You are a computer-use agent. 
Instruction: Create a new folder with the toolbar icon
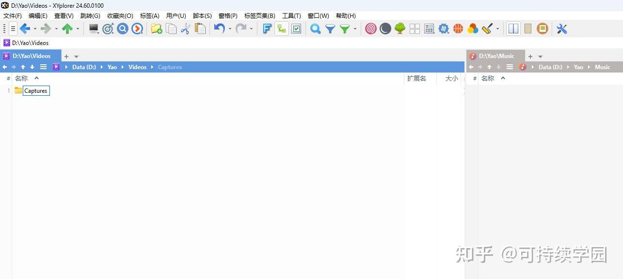(155, 29)
